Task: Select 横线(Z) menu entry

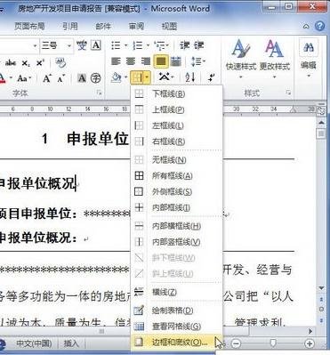Action: (x=176, y=292)
